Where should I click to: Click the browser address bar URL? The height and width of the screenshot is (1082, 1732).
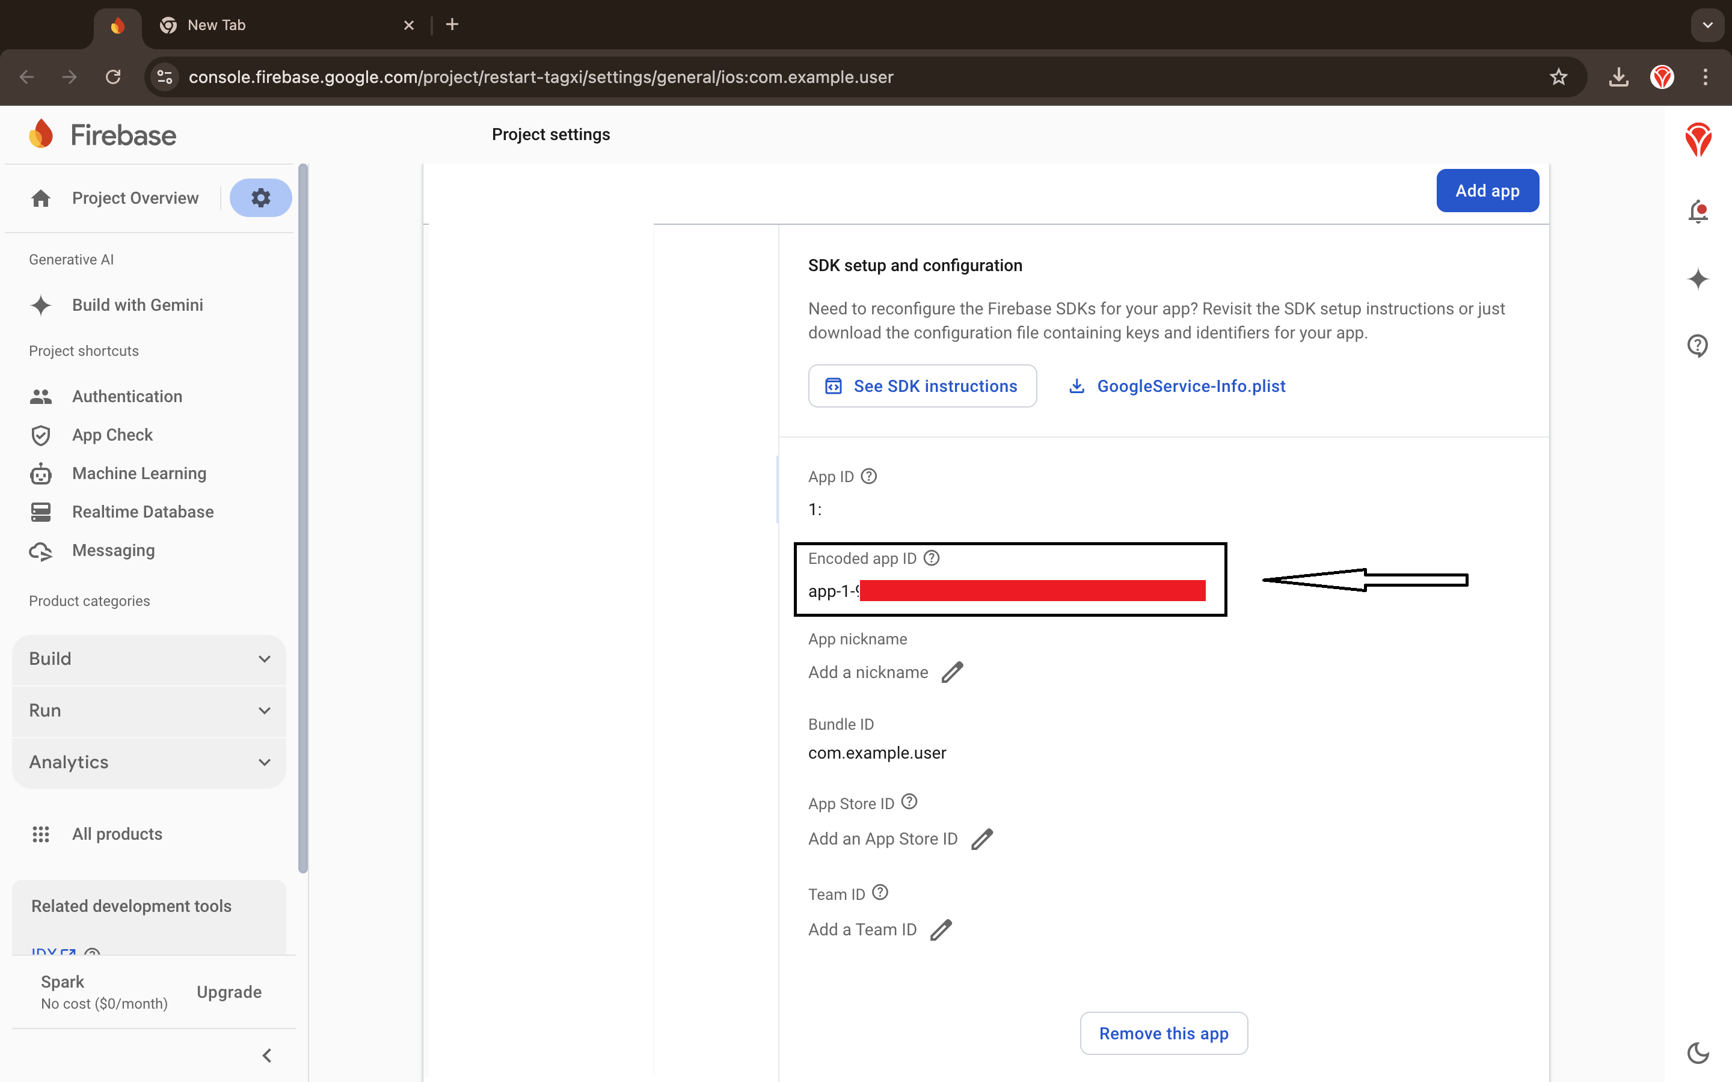point(541,78)
